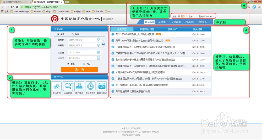Open the 应用 apps shortcut

point(5,11)
